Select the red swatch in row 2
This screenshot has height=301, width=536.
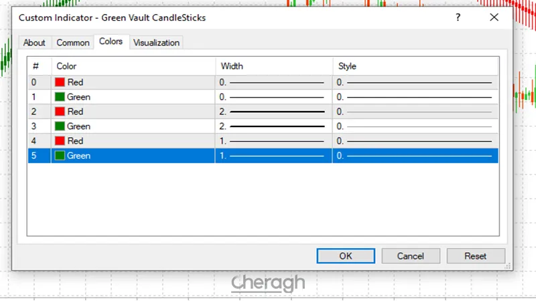coord(60,112)
